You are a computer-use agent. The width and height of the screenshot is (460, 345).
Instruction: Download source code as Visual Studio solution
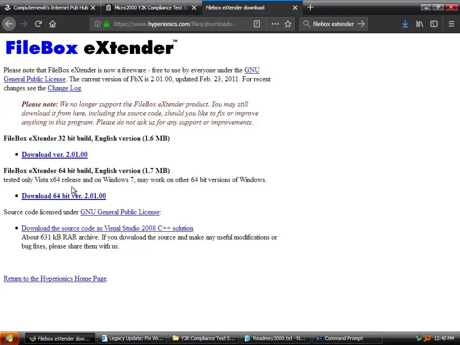click(x=107, y=228)
